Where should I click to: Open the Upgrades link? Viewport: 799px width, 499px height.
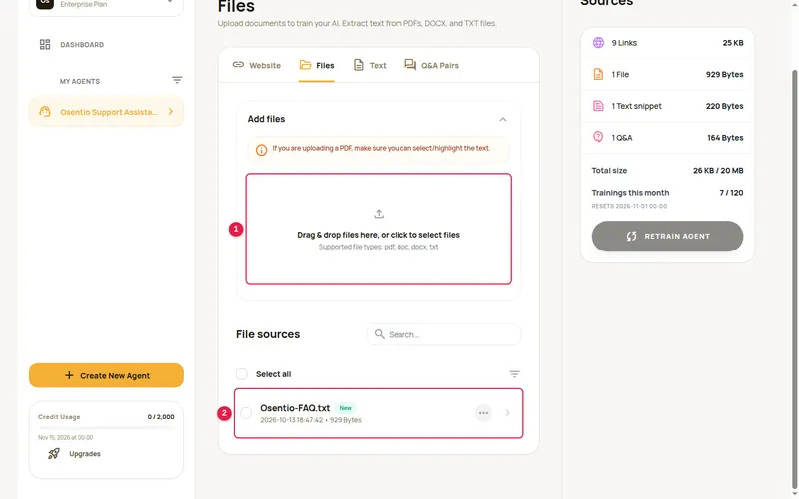pos(85,454)
